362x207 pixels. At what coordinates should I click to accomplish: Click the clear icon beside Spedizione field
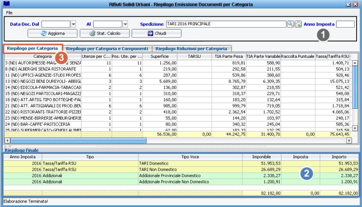click(298, 24)
